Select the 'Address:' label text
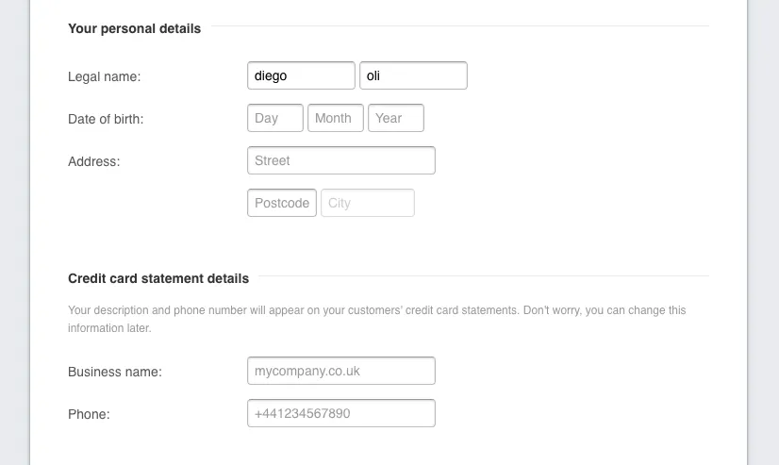This screenshot has width=779, height=465. tap(94, 161)
